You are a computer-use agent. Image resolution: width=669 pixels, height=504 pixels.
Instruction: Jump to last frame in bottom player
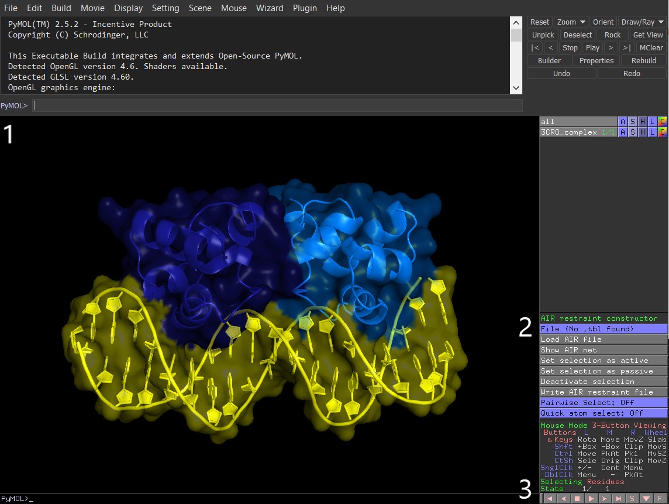[x=618, y=499]
